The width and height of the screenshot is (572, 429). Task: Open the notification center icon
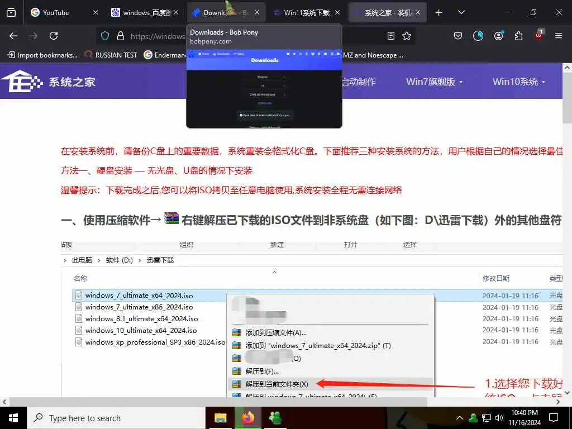(x=554, y=418)
